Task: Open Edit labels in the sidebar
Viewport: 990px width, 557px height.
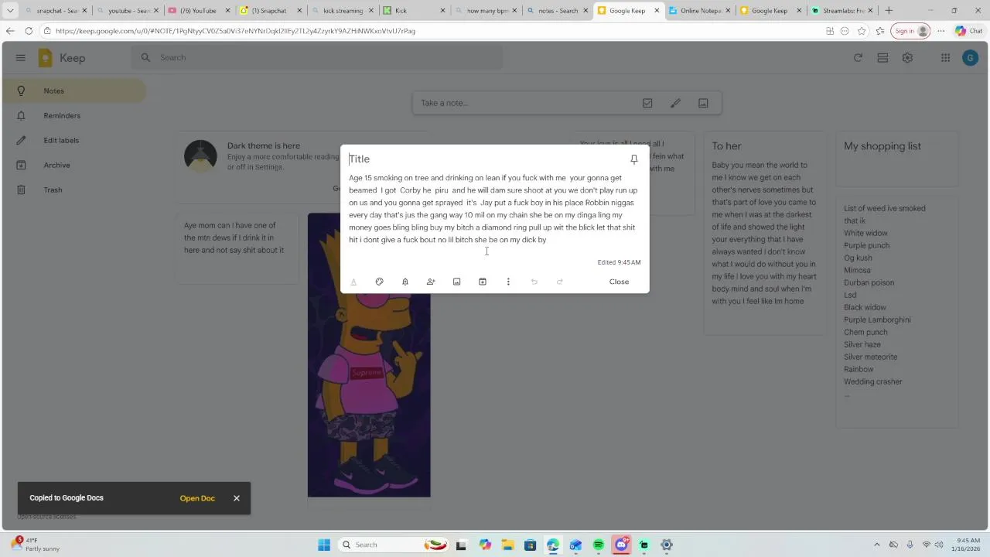Action: pos(73,140)
